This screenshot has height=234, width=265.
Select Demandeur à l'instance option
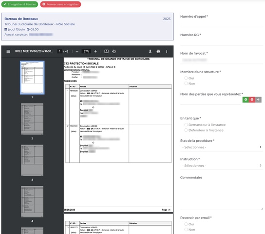(186, 125)
